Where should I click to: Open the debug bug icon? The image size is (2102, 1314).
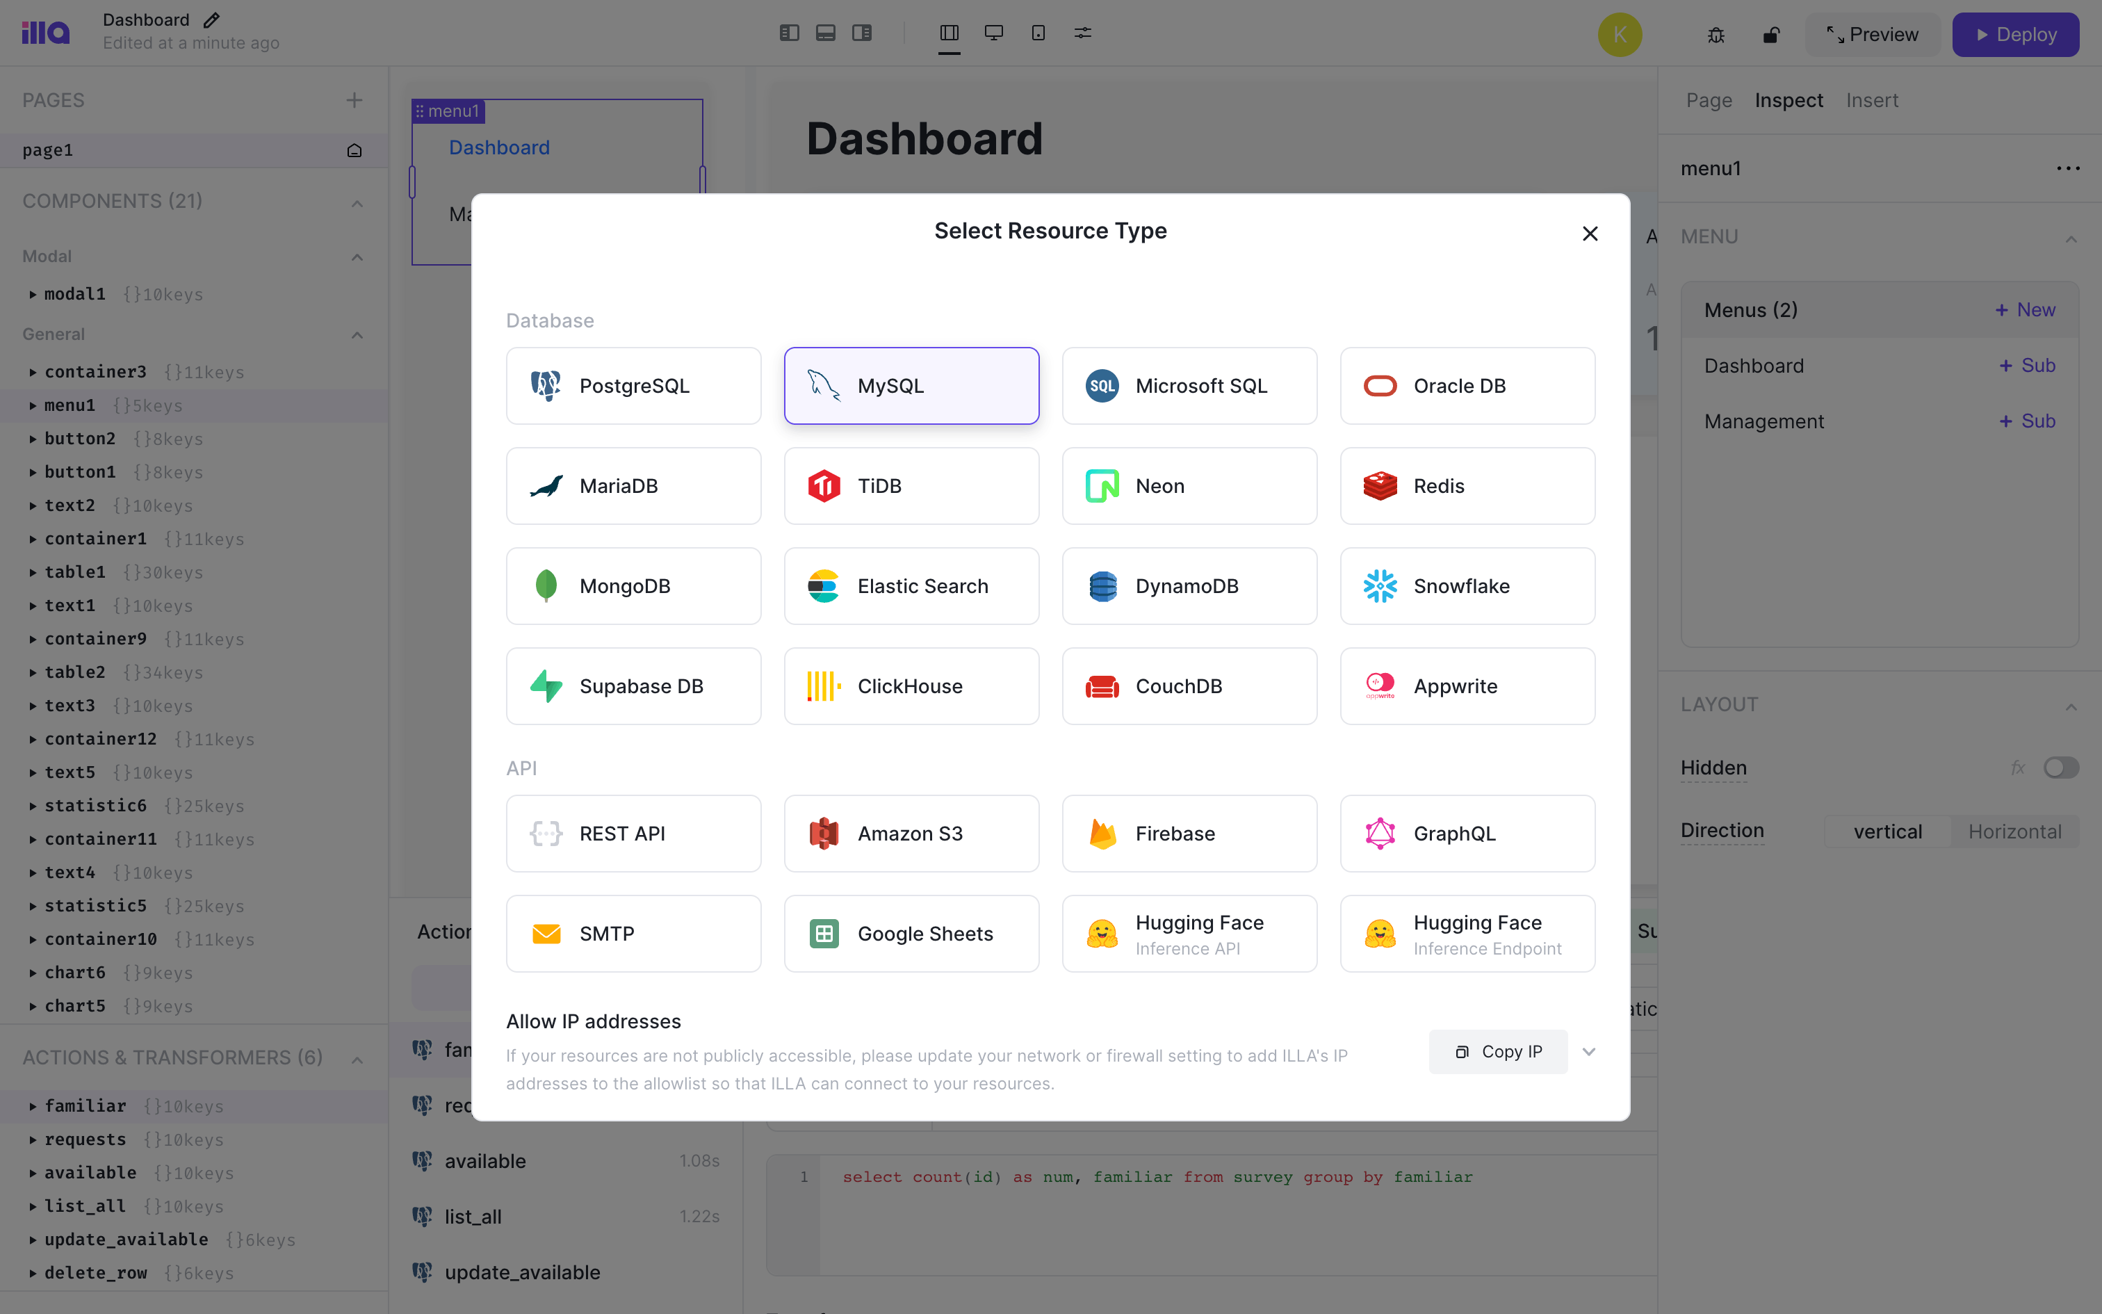(x=1716, y=35)
